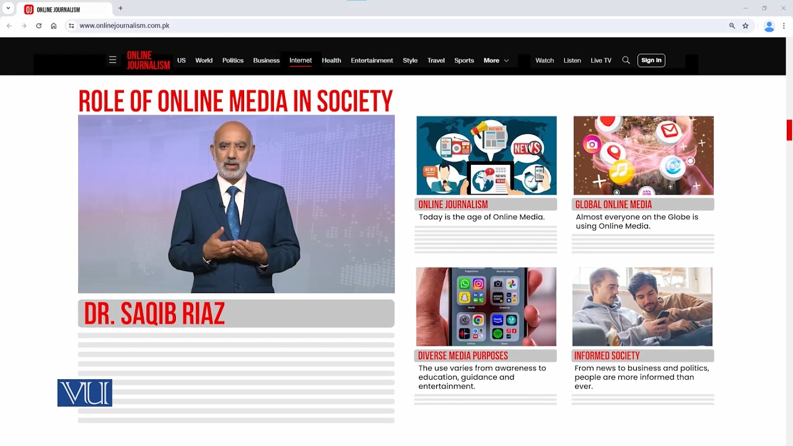This screenshot has width=793, height=446.
Task: Open the hamburger menu icon
Action: pyautogui.click(x=112, y=60)
